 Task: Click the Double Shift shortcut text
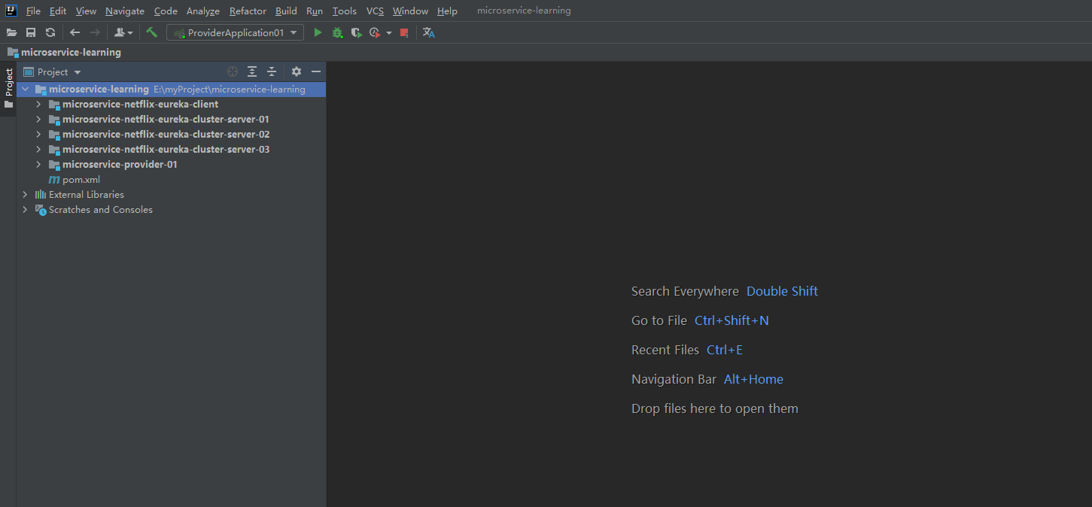click(x=782, y=291)
